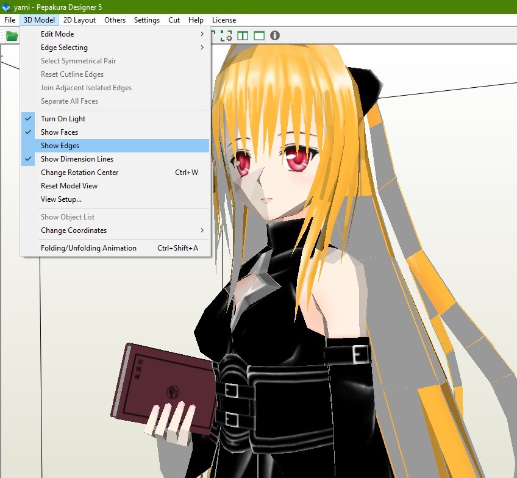Toggle the Show Faces option
The height and width of the screenshot is (478, 517).
click(x=115, y=132)
